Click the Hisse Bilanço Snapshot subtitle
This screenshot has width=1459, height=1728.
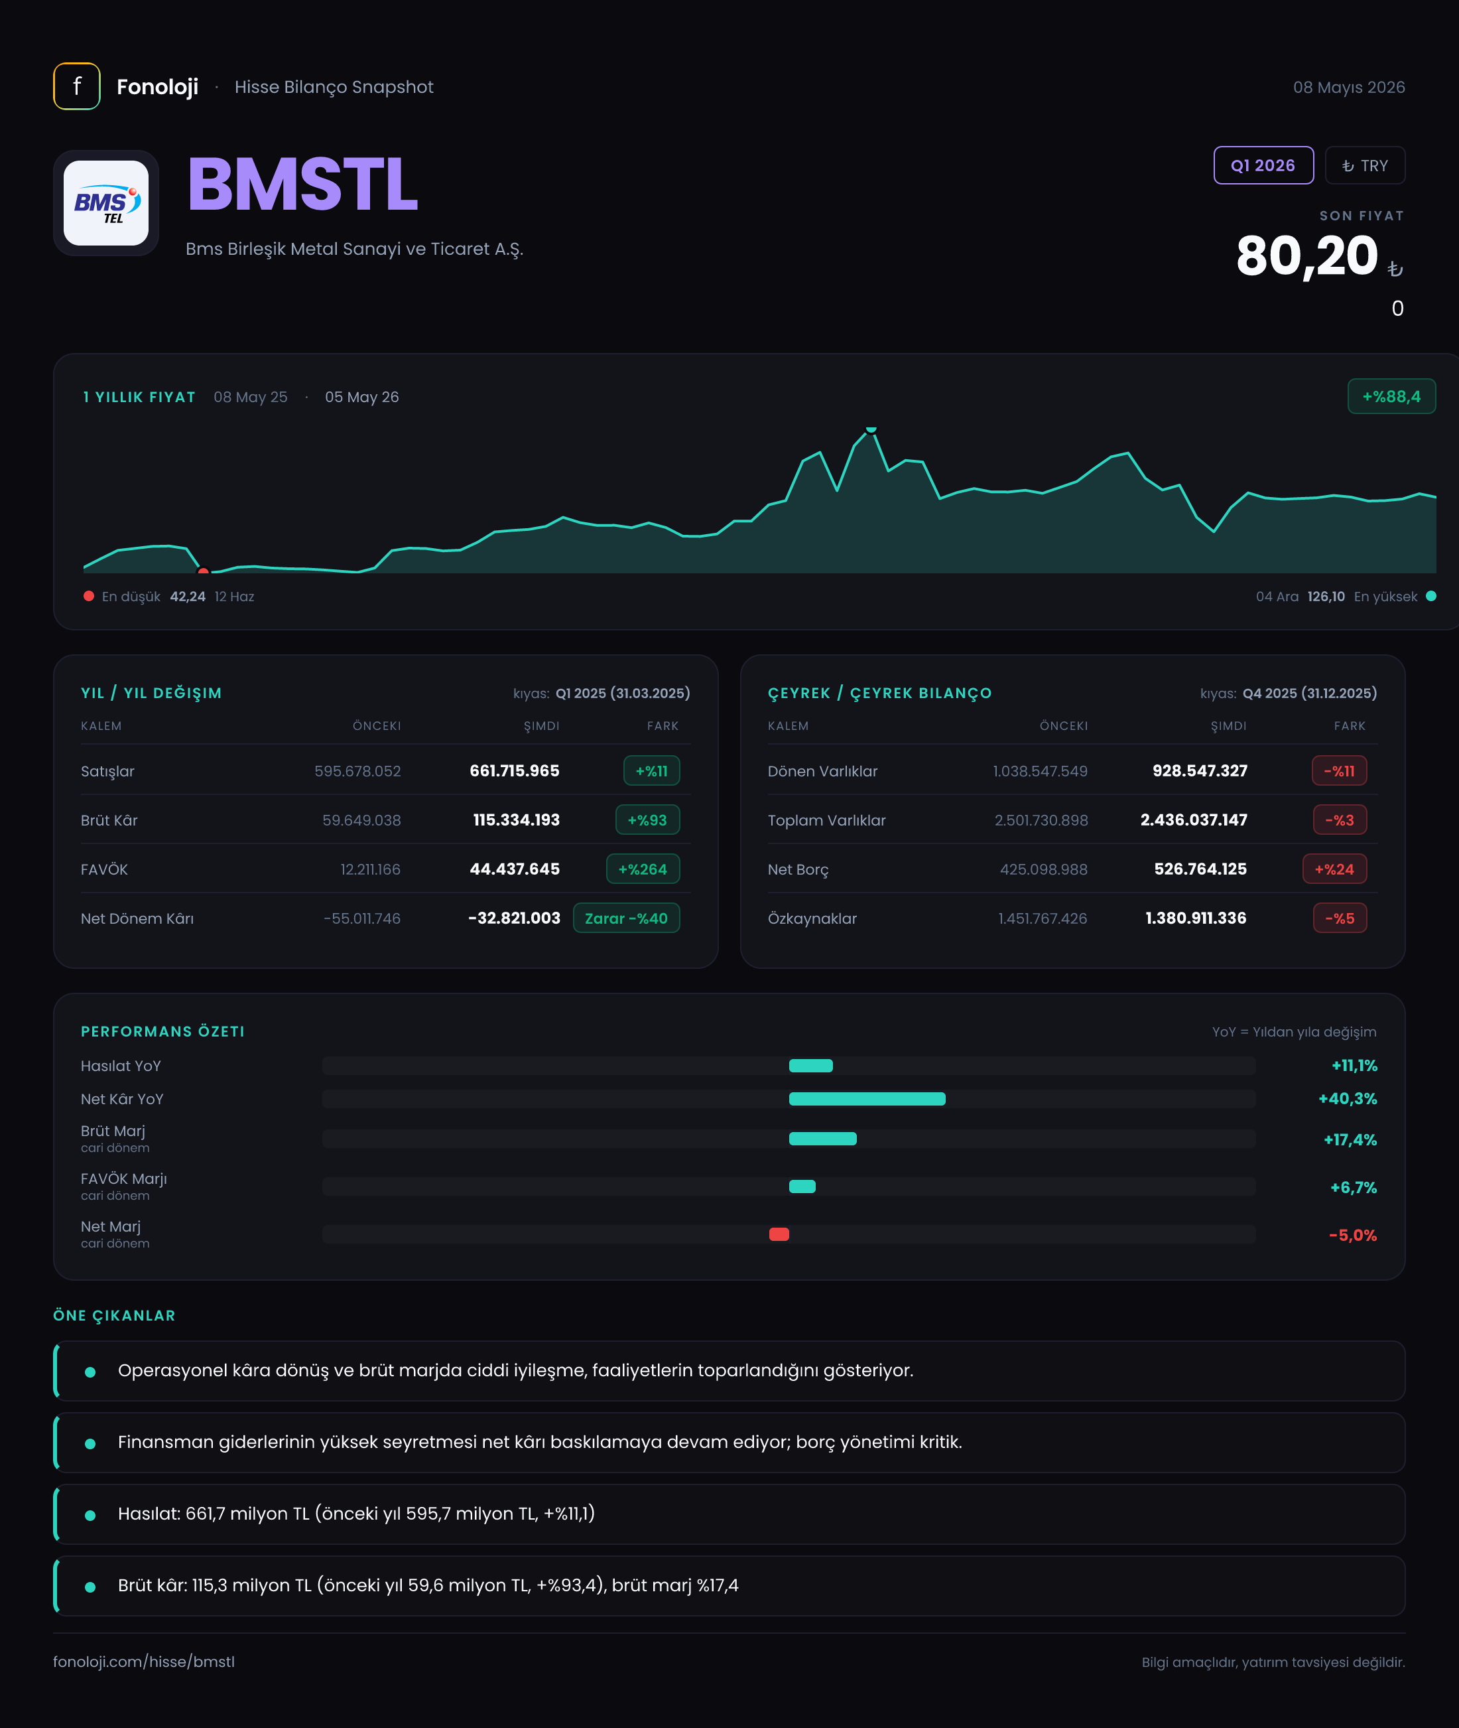click(334, 87)
